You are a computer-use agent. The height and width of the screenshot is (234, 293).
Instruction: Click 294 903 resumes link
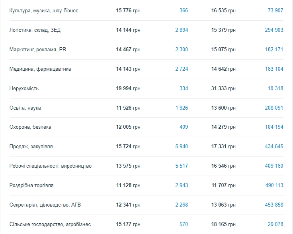click(x=274, y=30)
